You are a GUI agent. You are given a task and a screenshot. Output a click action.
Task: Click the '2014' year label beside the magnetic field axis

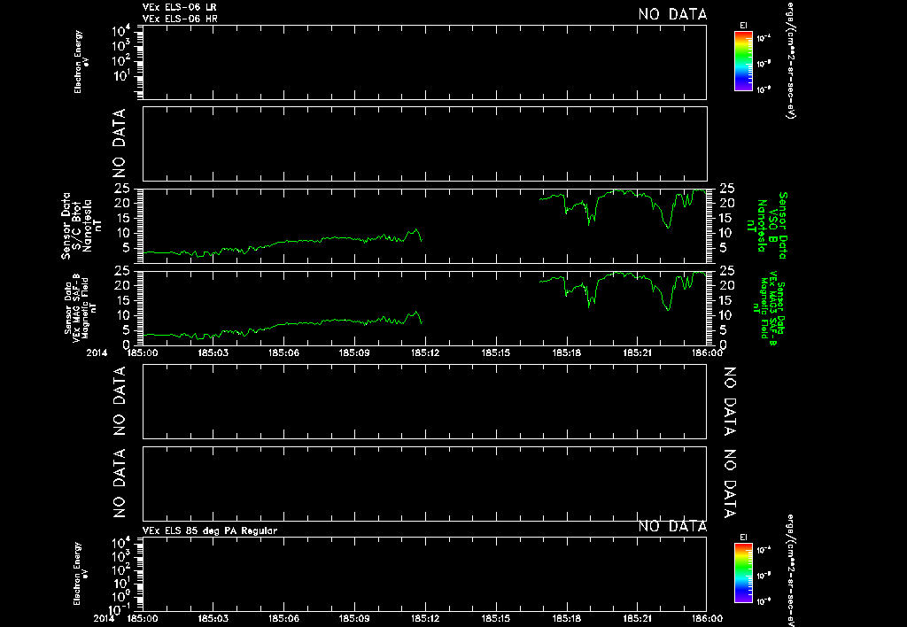(97, 352)
